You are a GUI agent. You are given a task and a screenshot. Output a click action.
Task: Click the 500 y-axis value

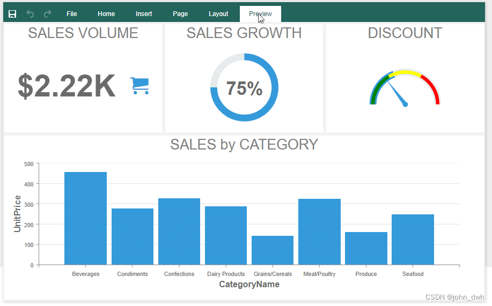coord(29,164)
